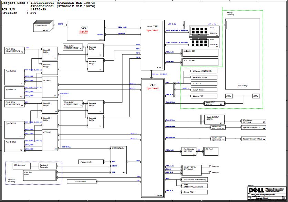The image size is (288, 202).
Task: Click the Audio MIC ALC714 block
Action: 214,103
